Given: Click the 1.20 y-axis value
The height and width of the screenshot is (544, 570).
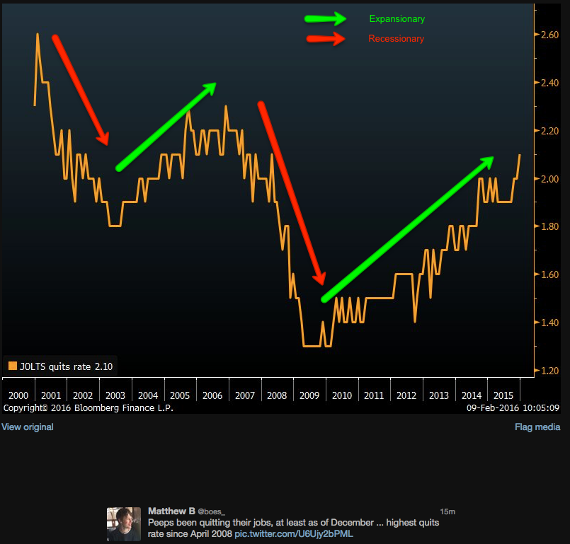Looking at the screenshot, I should [550, 371].
